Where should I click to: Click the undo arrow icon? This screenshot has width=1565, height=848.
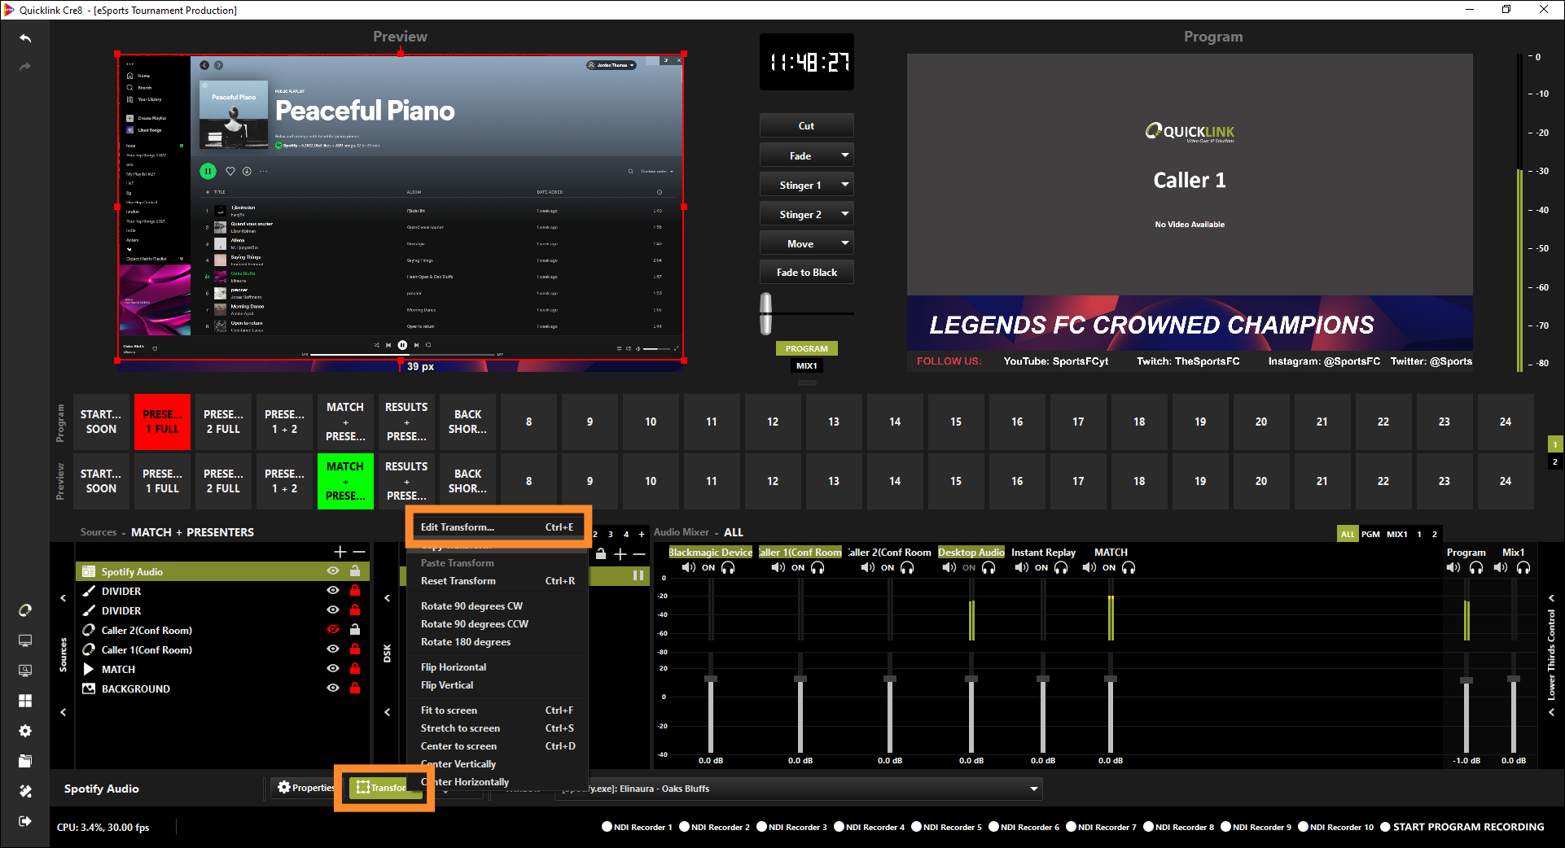click(x=25, y=38)
